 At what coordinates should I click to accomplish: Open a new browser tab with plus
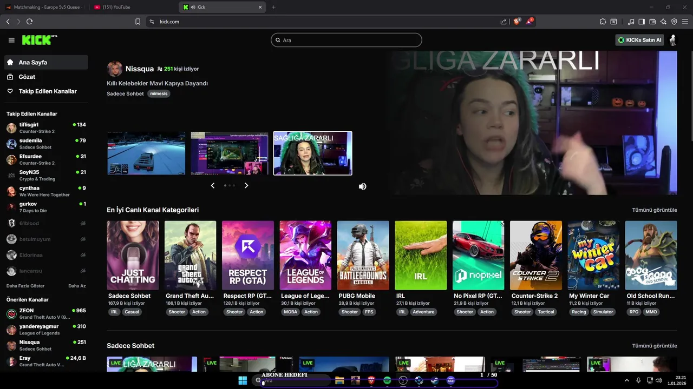tap(273, 7)
